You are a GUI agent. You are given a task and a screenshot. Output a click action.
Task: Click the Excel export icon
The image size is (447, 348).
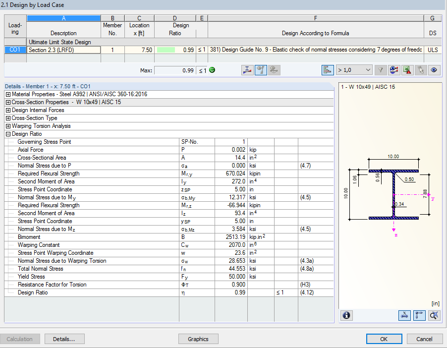407,70
